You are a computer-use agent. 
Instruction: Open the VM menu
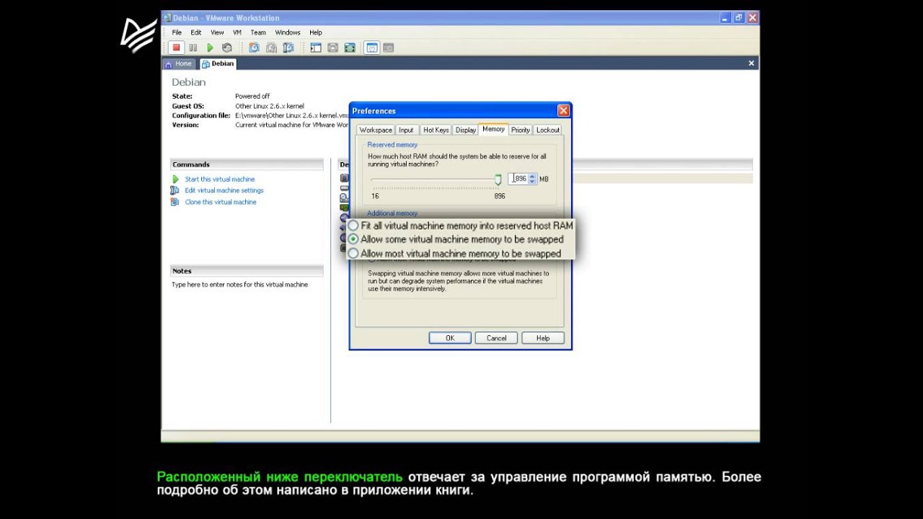(237, 32)
